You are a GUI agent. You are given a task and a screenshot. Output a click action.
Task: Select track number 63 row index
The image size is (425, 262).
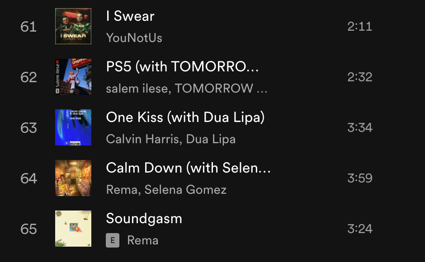[x=28, y=128]
